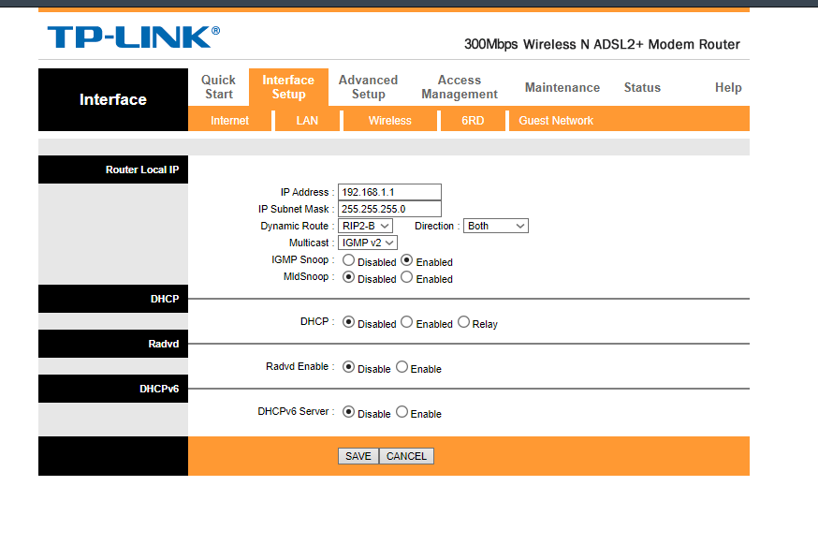Set Radvd Enable to Disable
Image resolution: width=818 pixels, height=560 pixels.
point(348,367)
